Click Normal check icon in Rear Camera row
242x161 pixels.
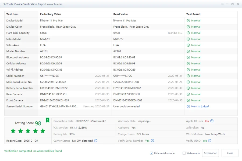tap(188, 94)
